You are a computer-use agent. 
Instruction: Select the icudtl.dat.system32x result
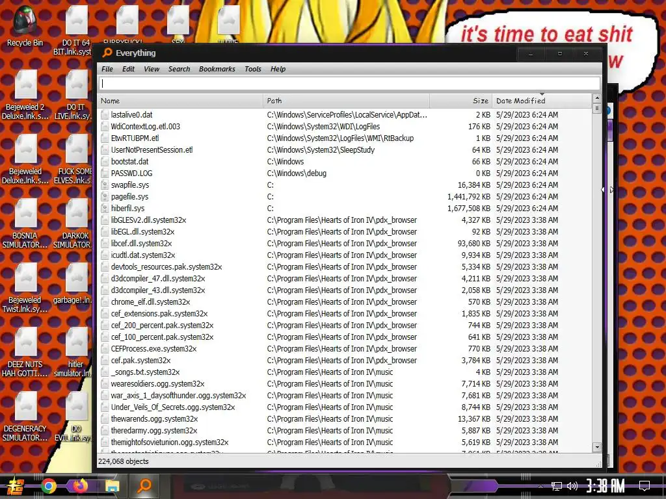pos(142,255)
